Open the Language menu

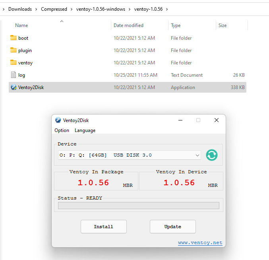(x=85, y=130)
